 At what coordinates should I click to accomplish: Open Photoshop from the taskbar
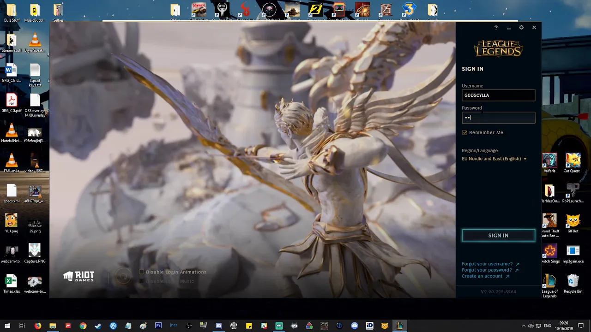(158, 326)
